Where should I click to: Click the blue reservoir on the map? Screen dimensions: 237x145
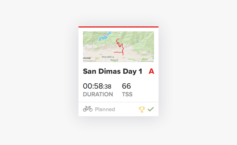point(104,37)
